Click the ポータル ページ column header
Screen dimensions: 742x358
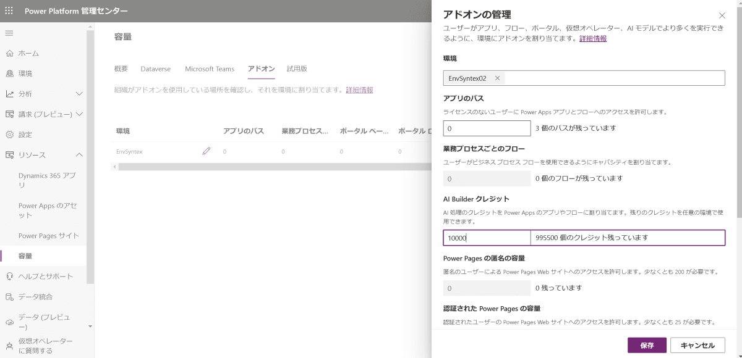coord(365,131)
